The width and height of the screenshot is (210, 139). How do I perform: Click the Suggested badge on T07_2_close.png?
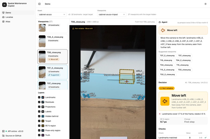[54, 75]
